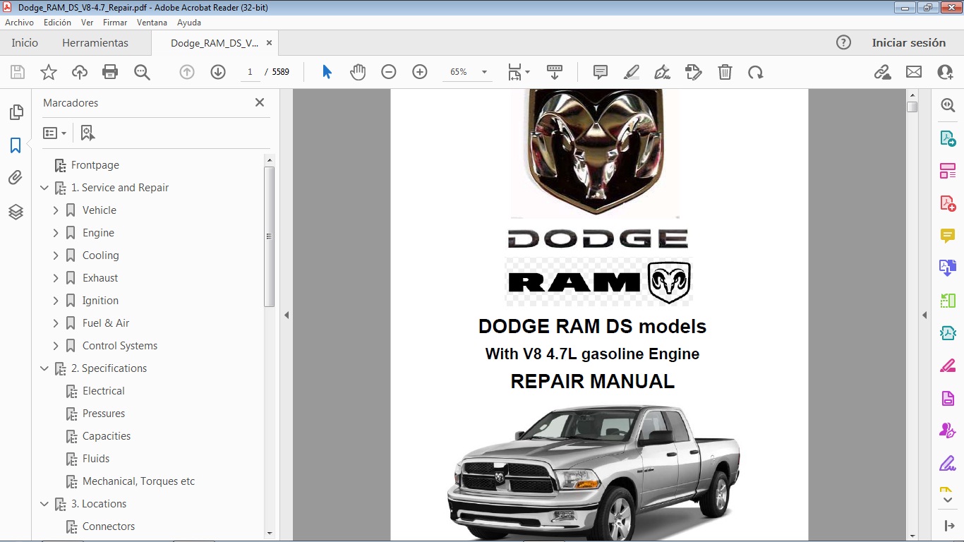Click the find bookmark icon

point(88,133)
